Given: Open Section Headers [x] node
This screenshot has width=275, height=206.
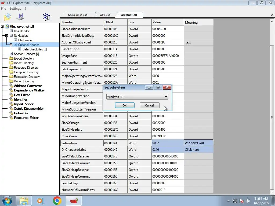Looking at the screenshot, I should click(x=26, y=54).
